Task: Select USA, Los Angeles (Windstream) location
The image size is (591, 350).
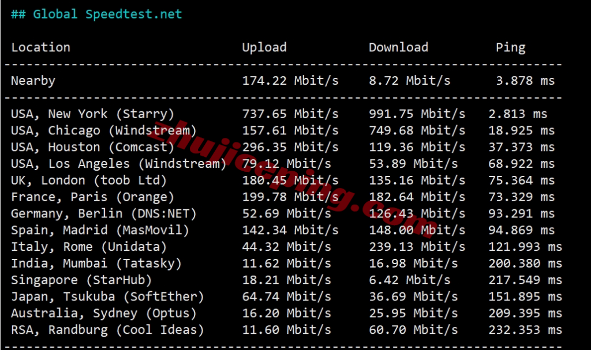Action: (x=118, y=164)
